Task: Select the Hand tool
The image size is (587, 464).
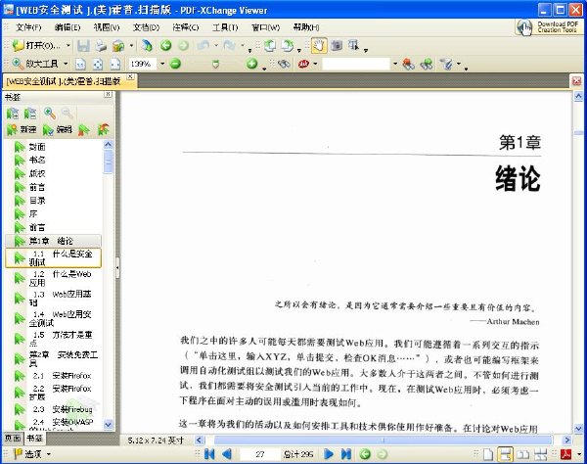Action: coord(319,46)
